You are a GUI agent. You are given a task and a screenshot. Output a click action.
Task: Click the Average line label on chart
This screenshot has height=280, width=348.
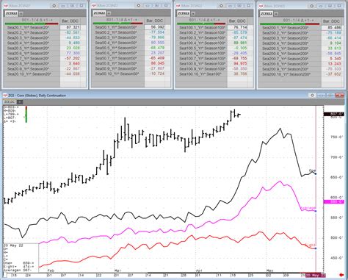[x=308, y=208]
